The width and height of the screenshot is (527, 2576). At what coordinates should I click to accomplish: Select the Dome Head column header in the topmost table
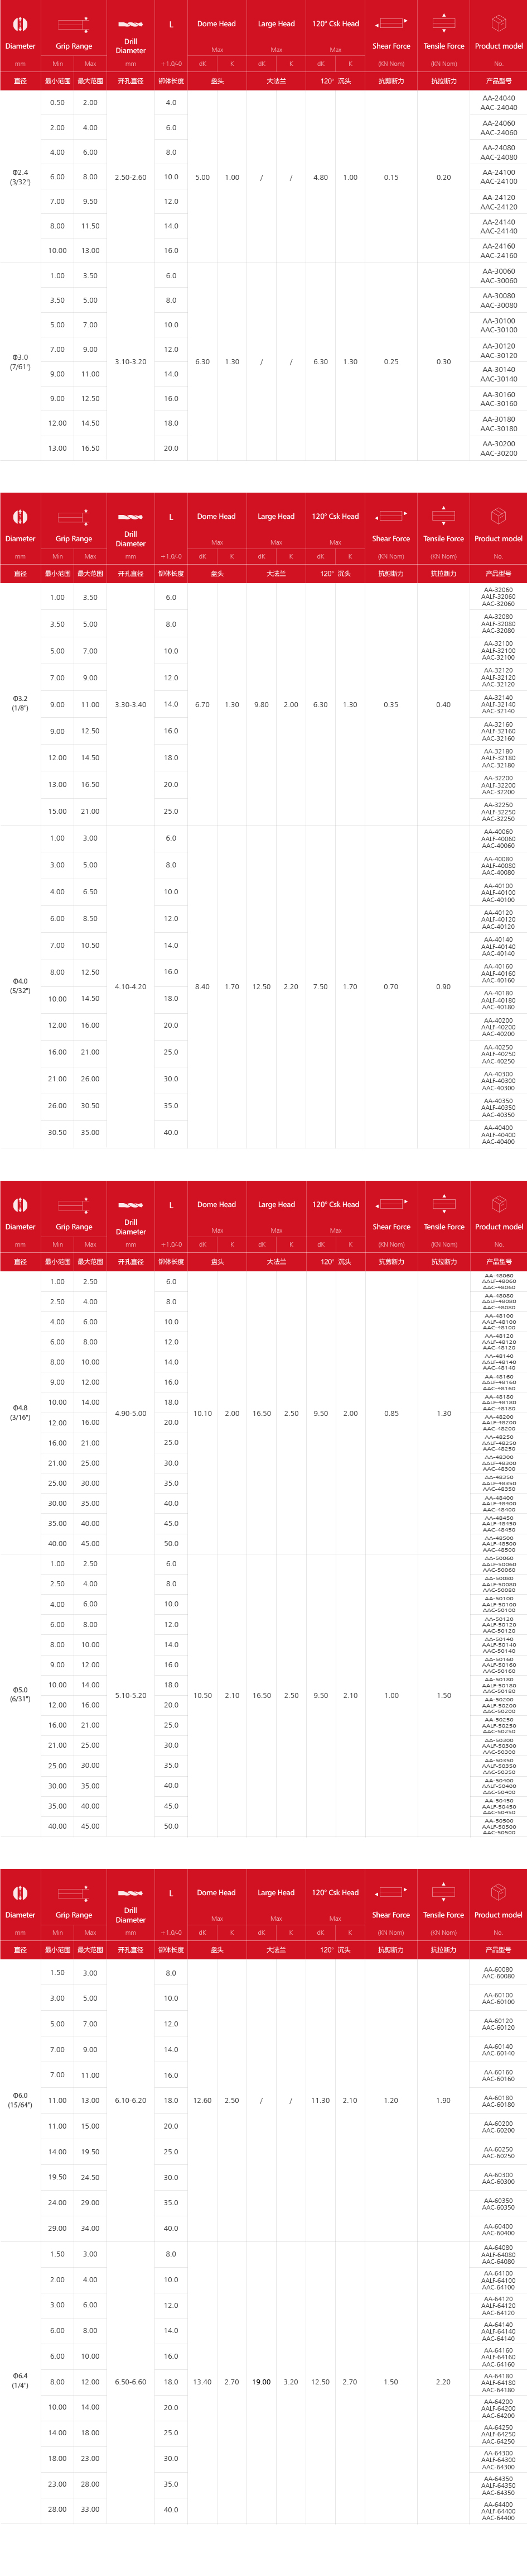(x=216, y=24)
